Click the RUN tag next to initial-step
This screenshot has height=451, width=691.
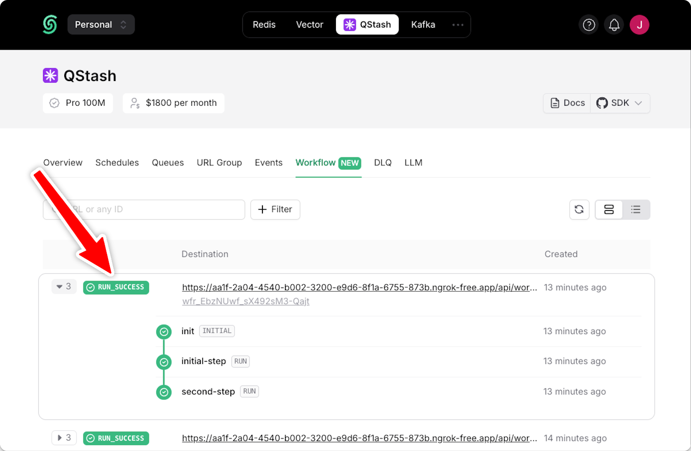coord(241,361)
